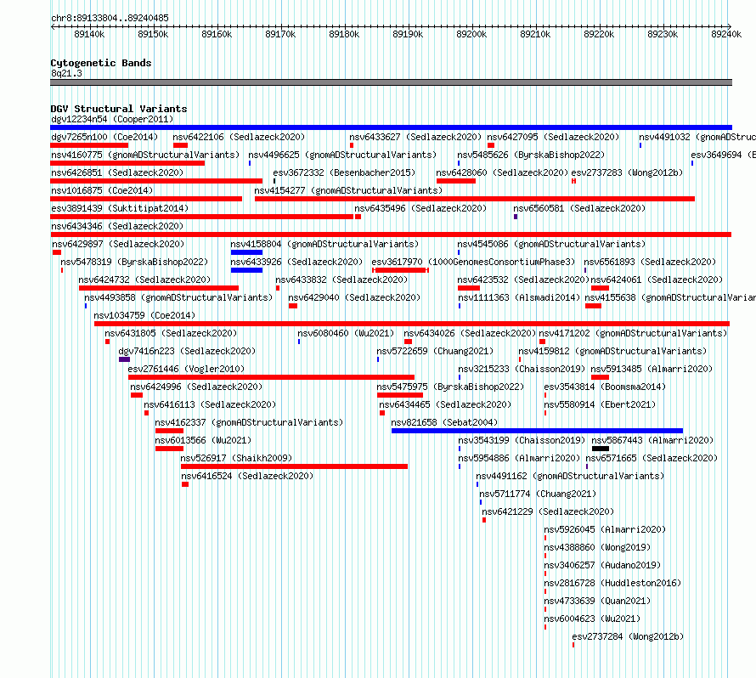Open nsv526917 (Shaikh2009) label

[x=236, y=458]
